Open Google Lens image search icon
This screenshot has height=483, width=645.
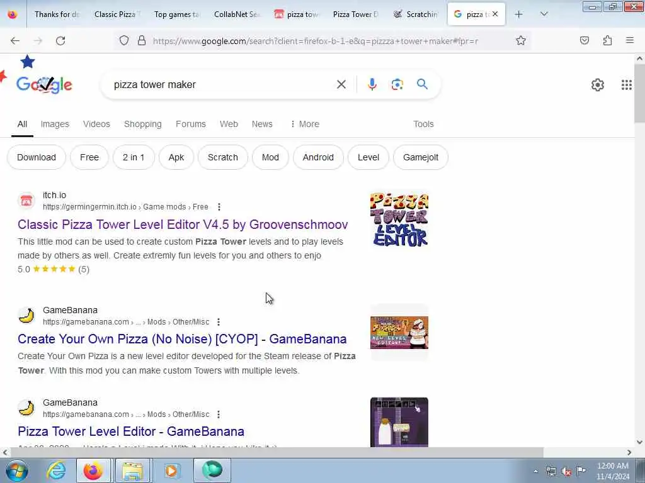click(x=397, y=85)
